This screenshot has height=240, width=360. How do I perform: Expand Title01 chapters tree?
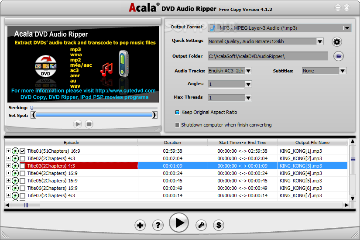(8, 151)
